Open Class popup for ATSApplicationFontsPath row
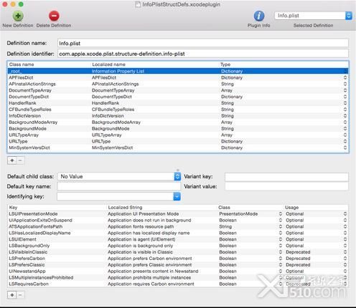Screen dimensions: 356x308 pos(281,226)
